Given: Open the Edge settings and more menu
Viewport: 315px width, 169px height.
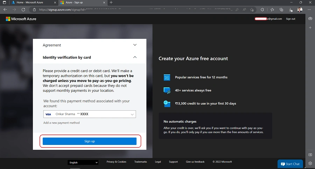Looking at the screenshot, I should point(309,10).
